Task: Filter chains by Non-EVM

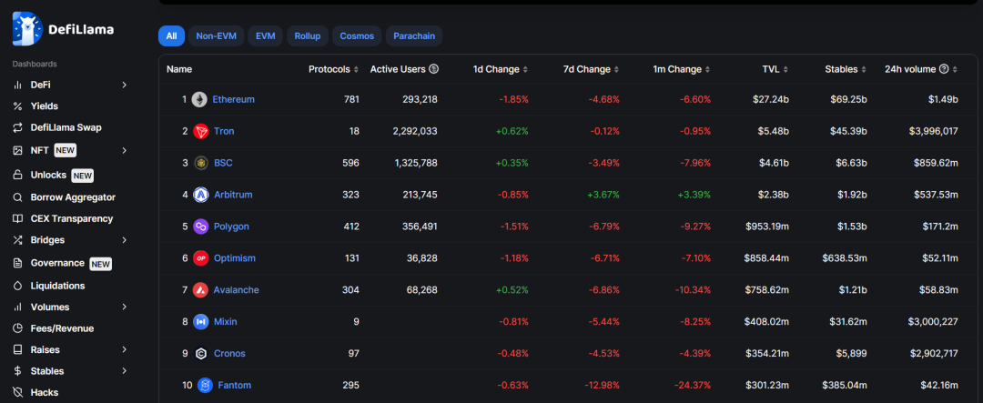Action: (216, 35)
